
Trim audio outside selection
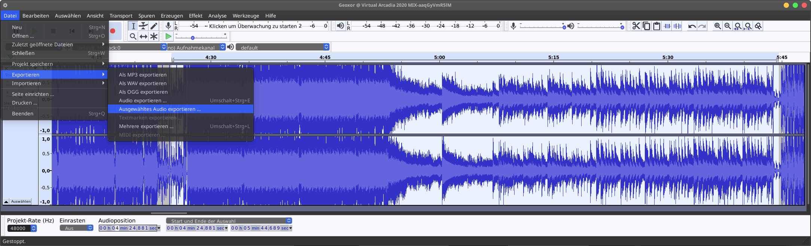(667, 26)
